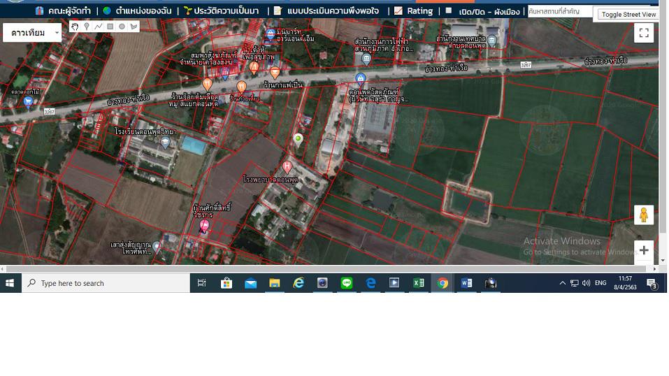The width and height of the screenshot is (669, 376).
Task: Click the blue marker above ดอนพุดวัสดุภัณฑ์
Action: click(360, 79)
